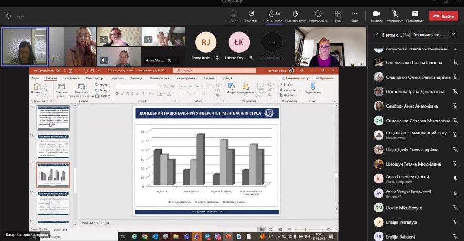Click the shield security icon at top left
Screen dimensions: 464x241
point(9,16)
